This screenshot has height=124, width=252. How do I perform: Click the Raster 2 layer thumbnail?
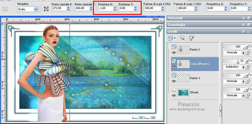[x=183, y=50]
